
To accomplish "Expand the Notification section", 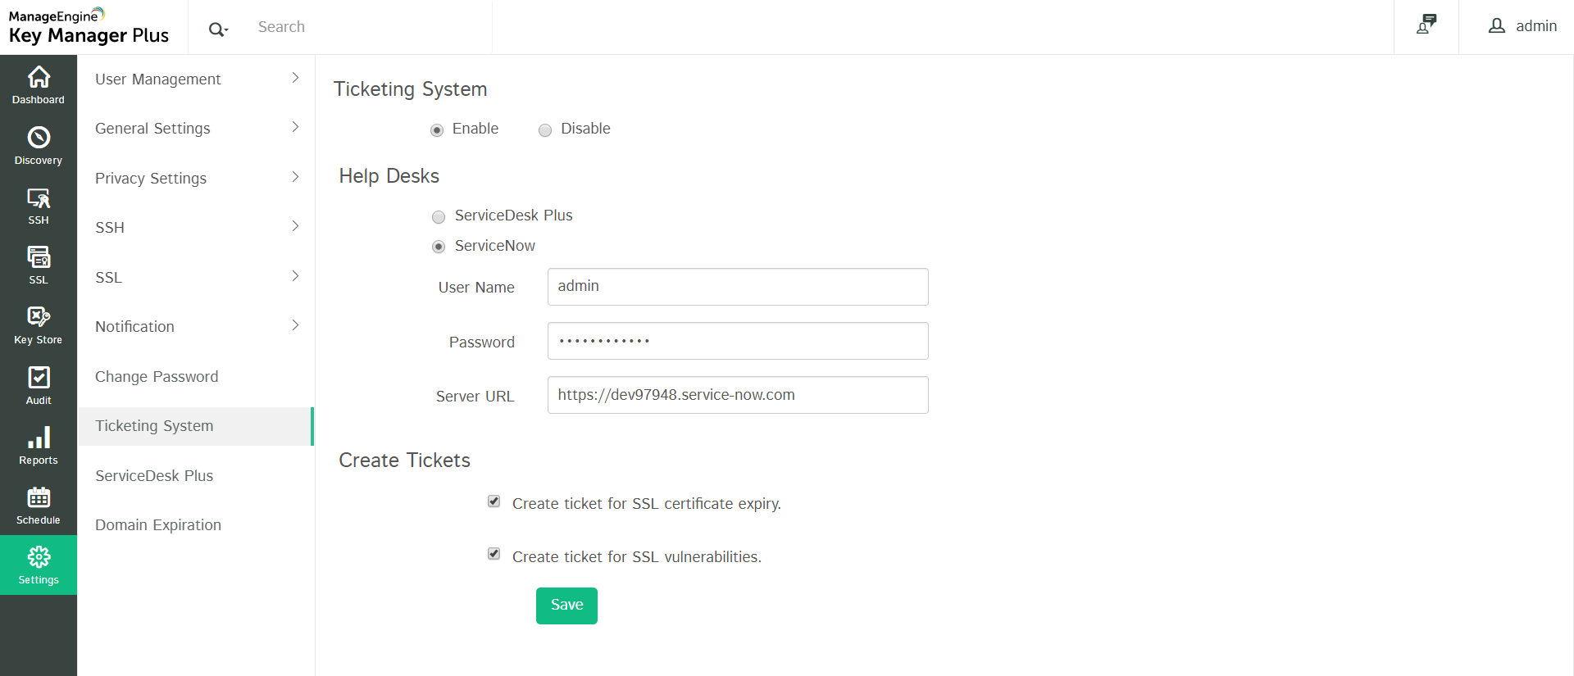I will (x=195, y=326).
